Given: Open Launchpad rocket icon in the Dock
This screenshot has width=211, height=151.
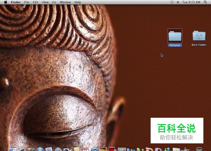Looking at the screenshot, I should [22, 149].
